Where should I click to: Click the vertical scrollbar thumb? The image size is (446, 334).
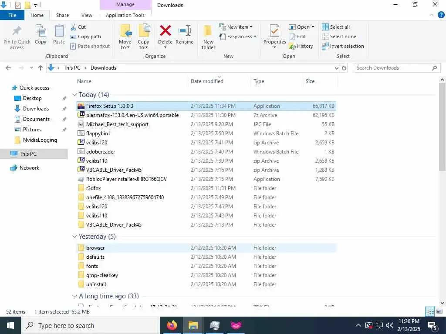tap(443, 127)
